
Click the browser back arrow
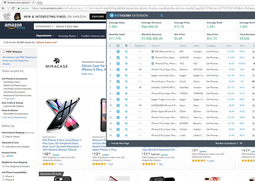click(x=3, y=8)
